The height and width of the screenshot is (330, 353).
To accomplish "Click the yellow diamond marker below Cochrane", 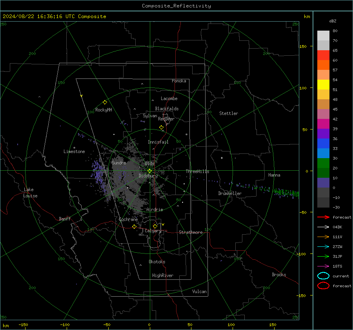I will [x=134, y=226].
